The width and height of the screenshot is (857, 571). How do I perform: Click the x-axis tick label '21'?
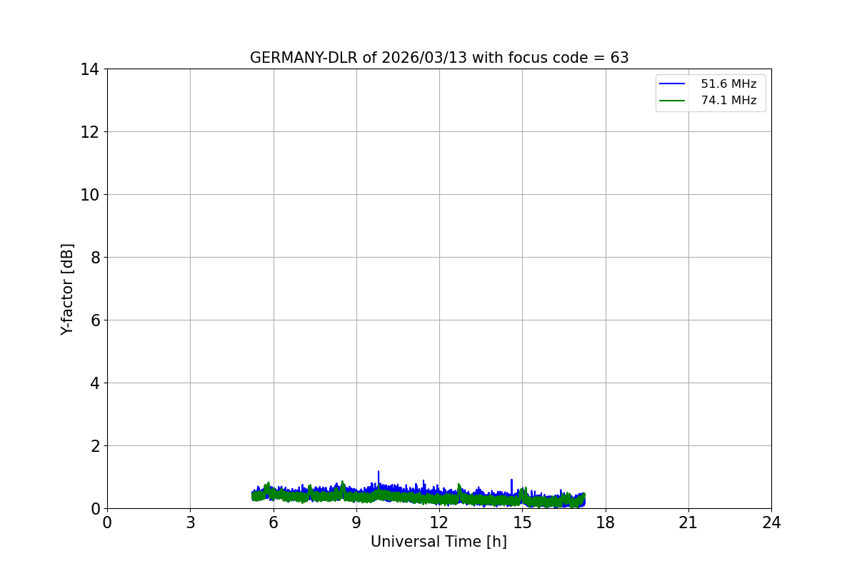[x=688, y=523]
